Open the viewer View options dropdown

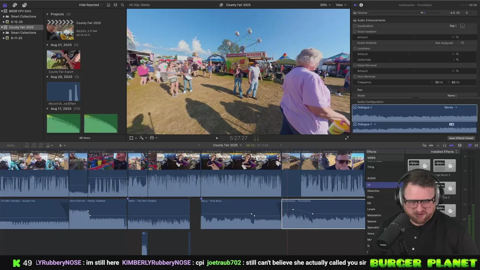pos(341,5)
